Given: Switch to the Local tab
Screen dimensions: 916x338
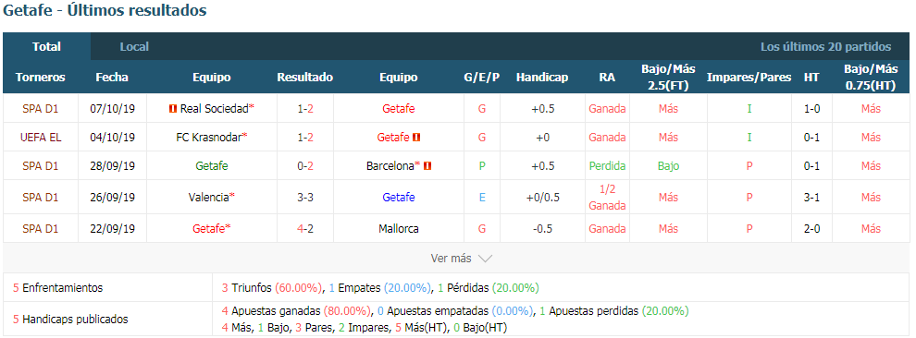Looking at the screenshot, I should (x=134, y=46).
